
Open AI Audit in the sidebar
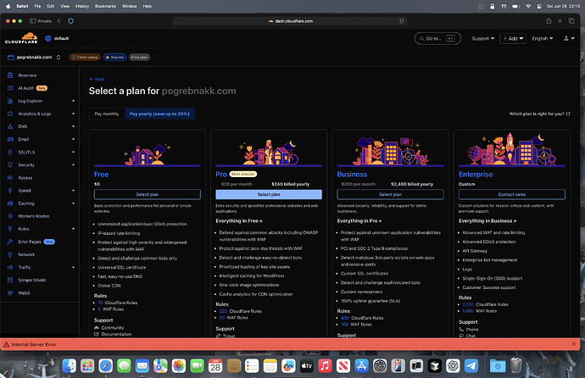(x=25, y=88)
